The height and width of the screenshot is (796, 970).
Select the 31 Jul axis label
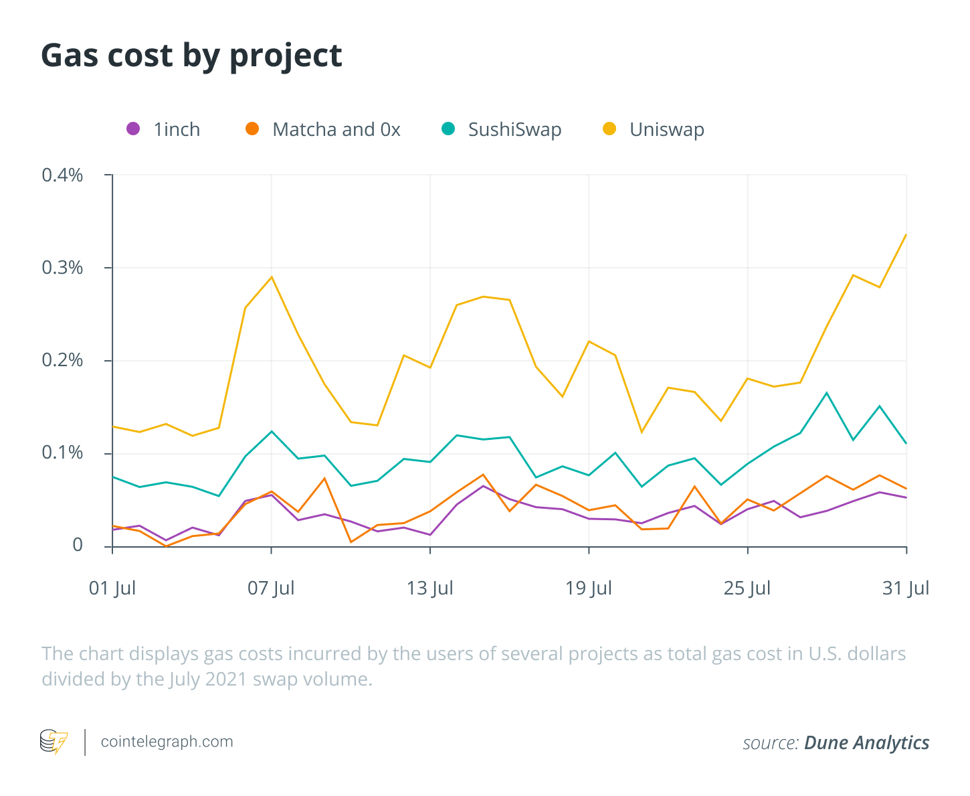point(906,588)
